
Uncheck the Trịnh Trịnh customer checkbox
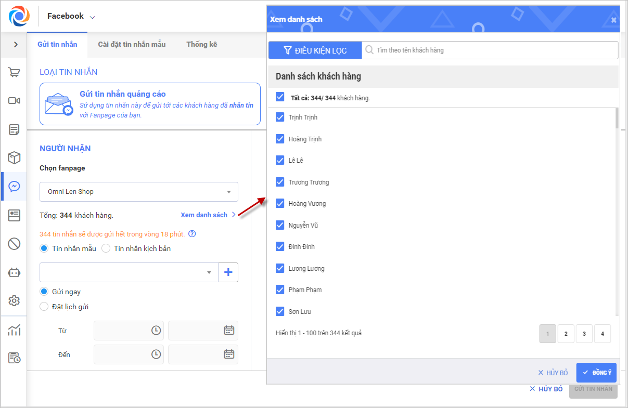pos(280,117)
